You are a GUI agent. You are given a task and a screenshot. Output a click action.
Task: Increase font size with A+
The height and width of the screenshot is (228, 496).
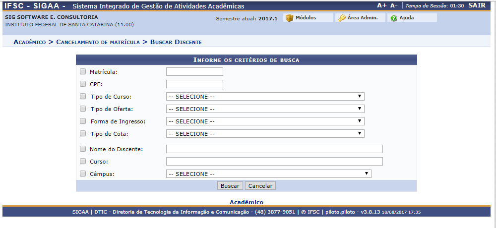point(381,5)
